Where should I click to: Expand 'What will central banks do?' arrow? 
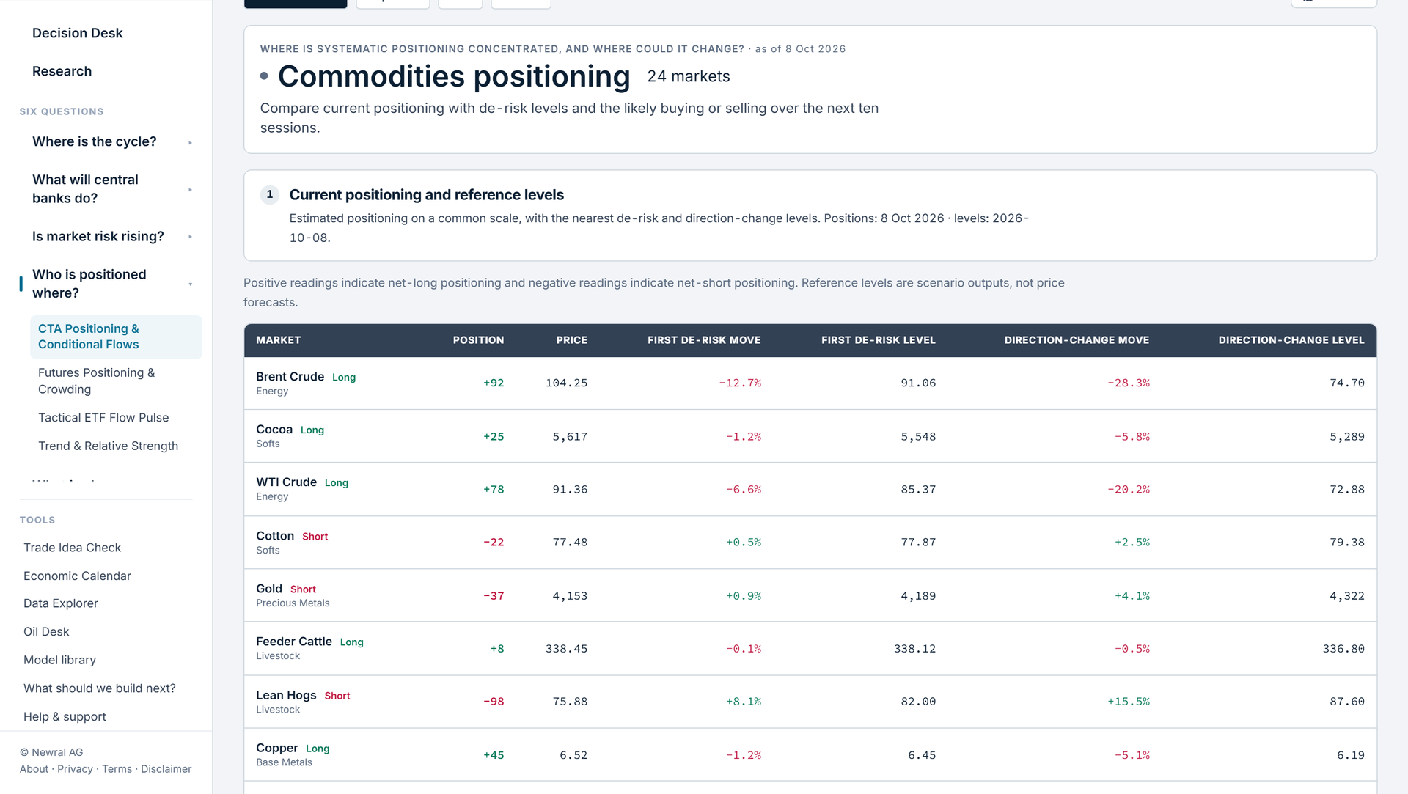coord(190,190)
